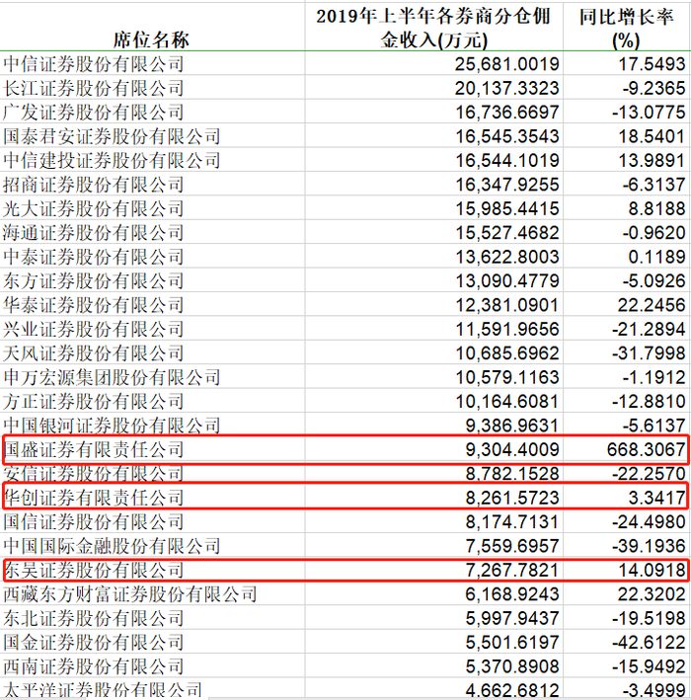The width and height of the screenshot is (691, 700).
Task: Select 海通证券股份有限公司
Action: [x=94, y=233]
